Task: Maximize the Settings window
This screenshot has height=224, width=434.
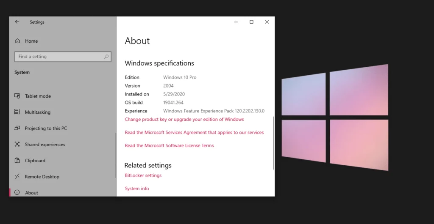Action: point(251,22)
